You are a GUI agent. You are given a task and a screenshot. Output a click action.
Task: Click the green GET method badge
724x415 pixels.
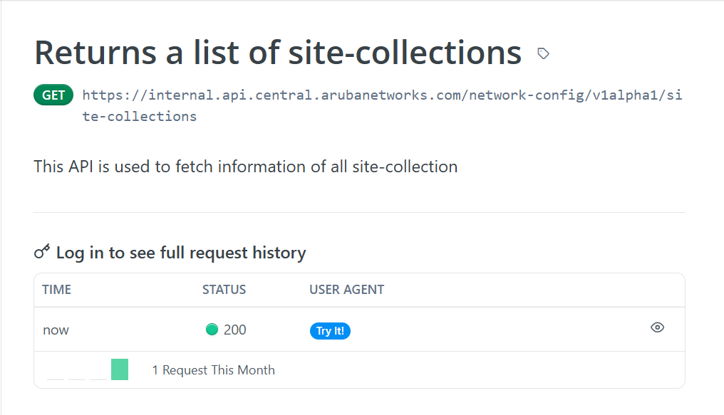pos(53,95)
